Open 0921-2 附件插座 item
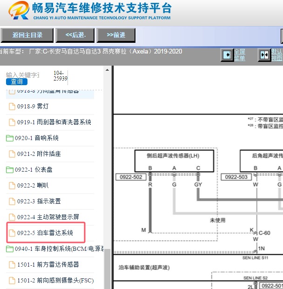This screenshot has height=289, width=283. pos(39,154)
